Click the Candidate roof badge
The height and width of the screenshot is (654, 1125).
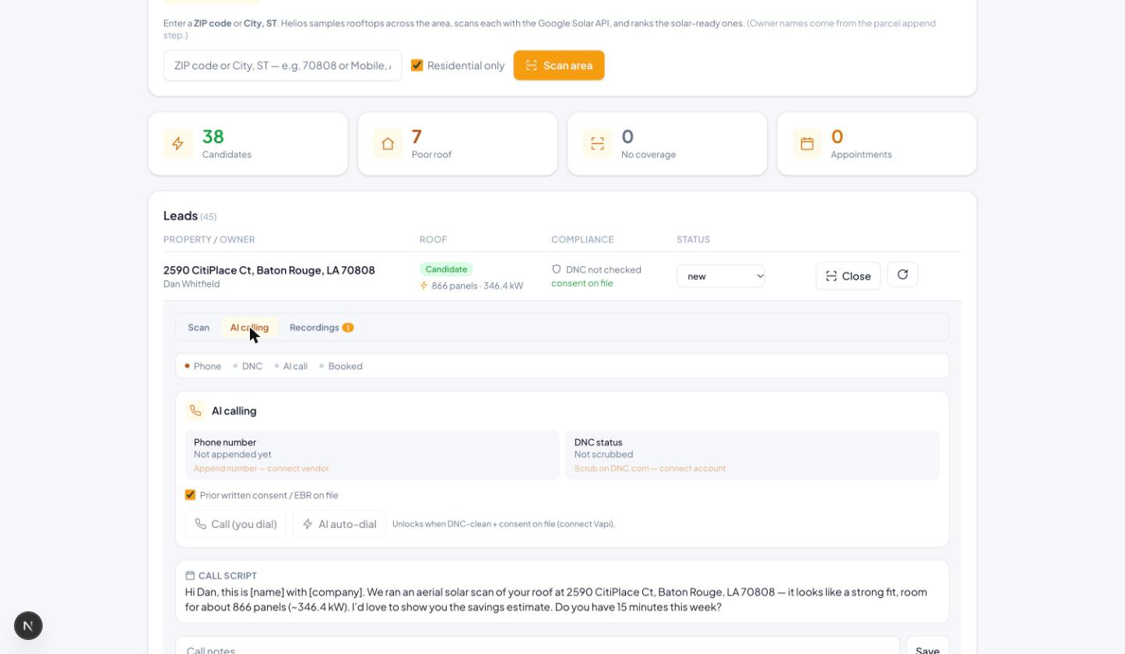446,269
